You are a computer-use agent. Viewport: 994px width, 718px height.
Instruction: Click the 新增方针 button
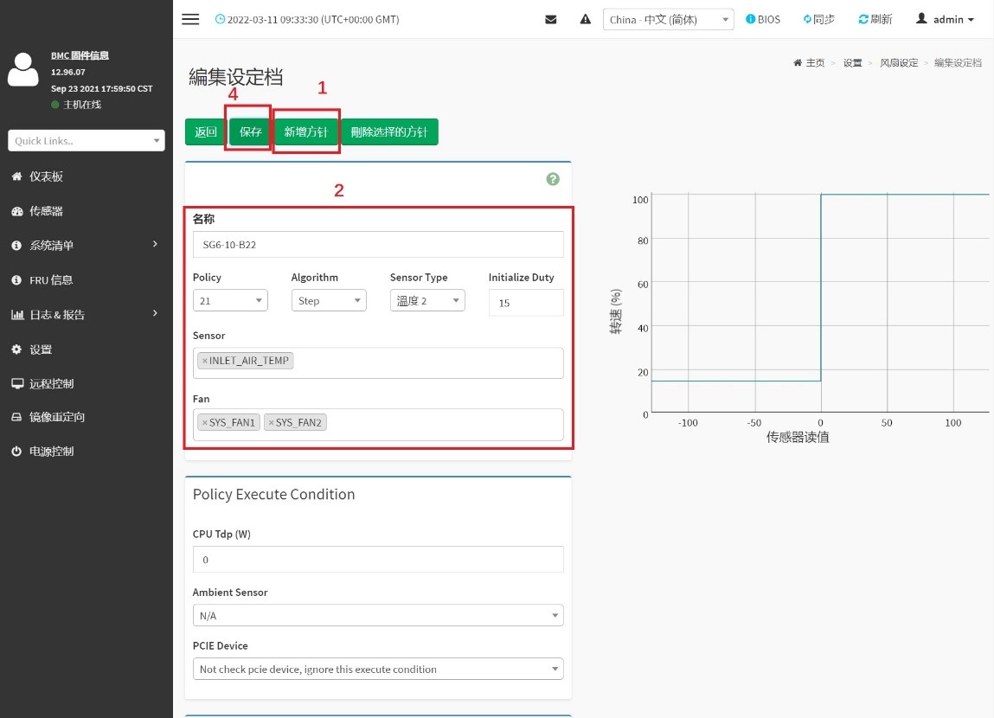tap(306, 132)
